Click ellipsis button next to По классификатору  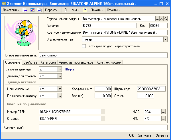60,96
